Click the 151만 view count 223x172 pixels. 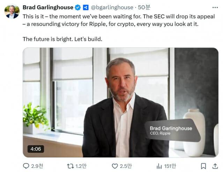click(171, 166)
